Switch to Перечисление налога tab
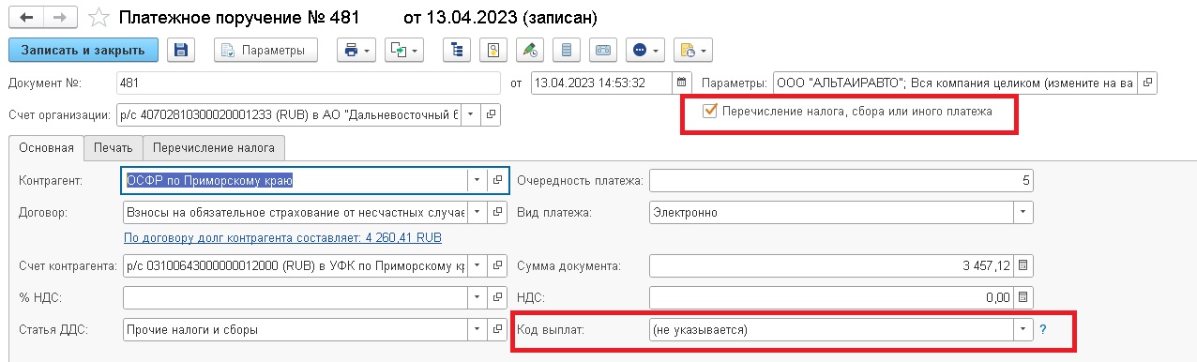 tap(215, 147)
